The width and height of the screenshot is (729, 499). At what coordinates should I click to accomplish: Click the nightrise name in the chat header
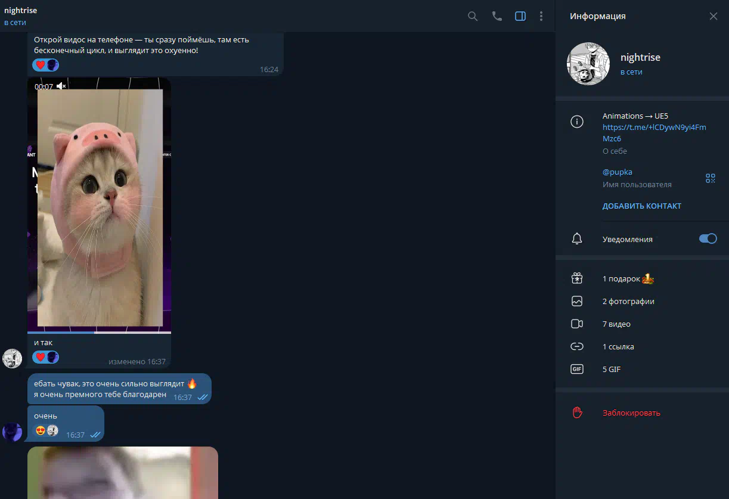20,11
